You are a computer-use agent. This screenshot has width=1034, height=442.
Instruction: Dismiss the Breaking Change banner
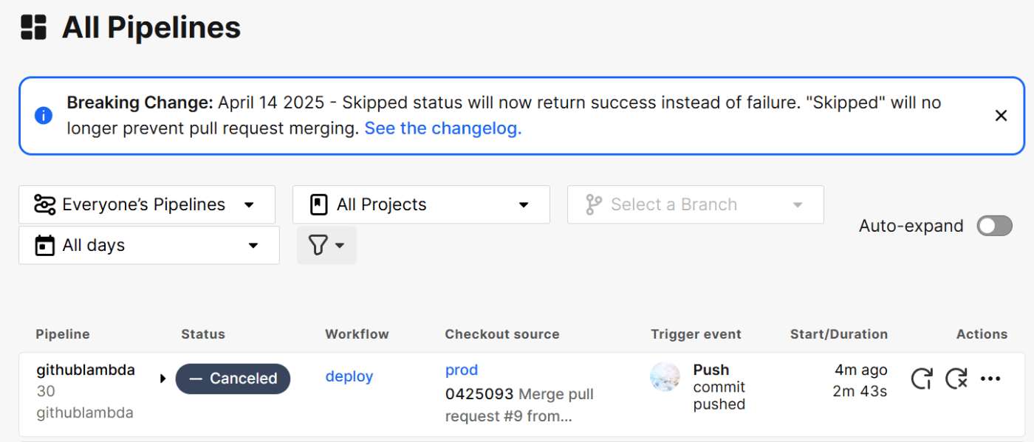point(1001,115)
